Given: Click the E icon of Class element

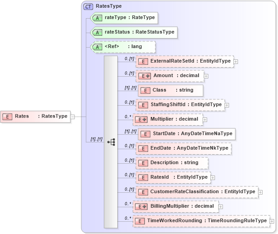Looking at the screenshot, I should (x=145, y=90).
